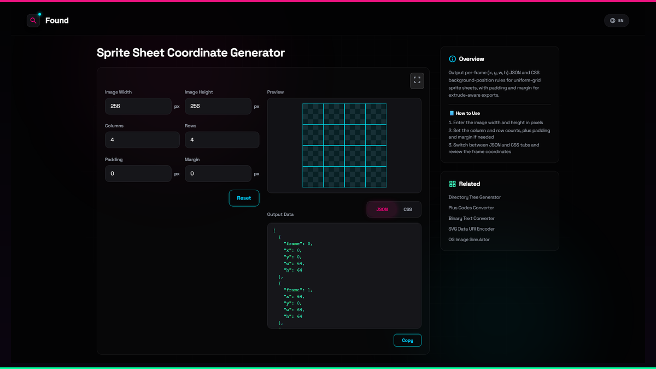Reset the form with Reset button
656x369 pixels.
pos(244,198)
